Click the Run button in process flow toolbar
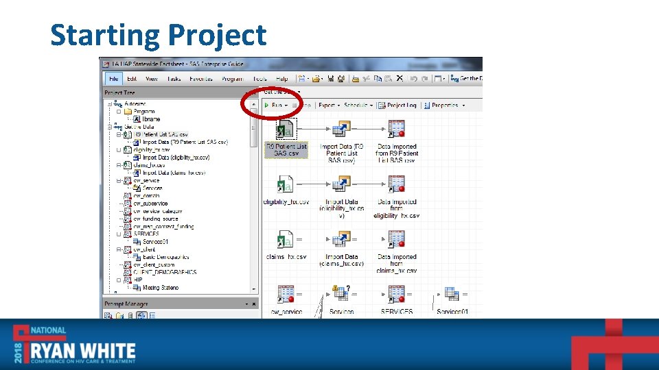The width and height of the screenshot is (659, 370). [276, 106]
